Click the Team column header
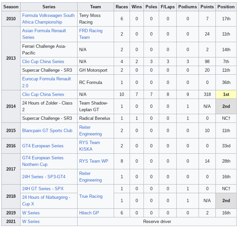This screenshot has width=239, height=229. 95,7
